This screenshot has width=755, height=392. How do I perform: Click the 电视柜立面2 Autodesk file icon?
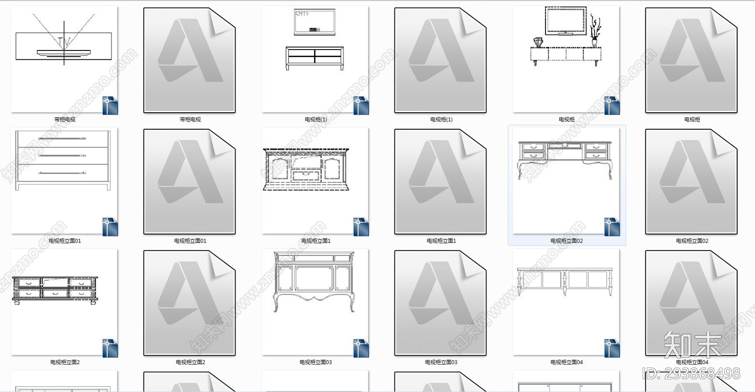coord(190,302)
